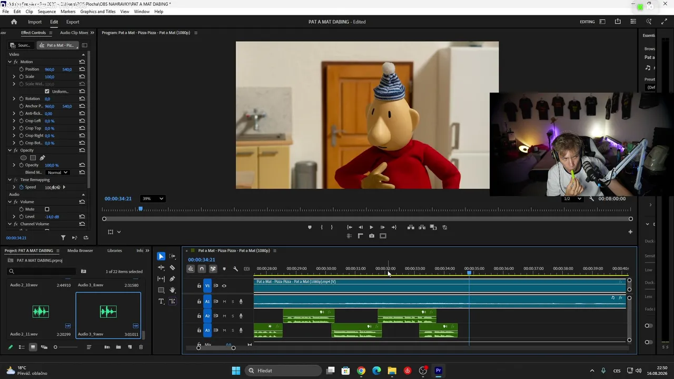Toggle Snap in timeline
The image size is (674, 379).
[x=202, y=269]
